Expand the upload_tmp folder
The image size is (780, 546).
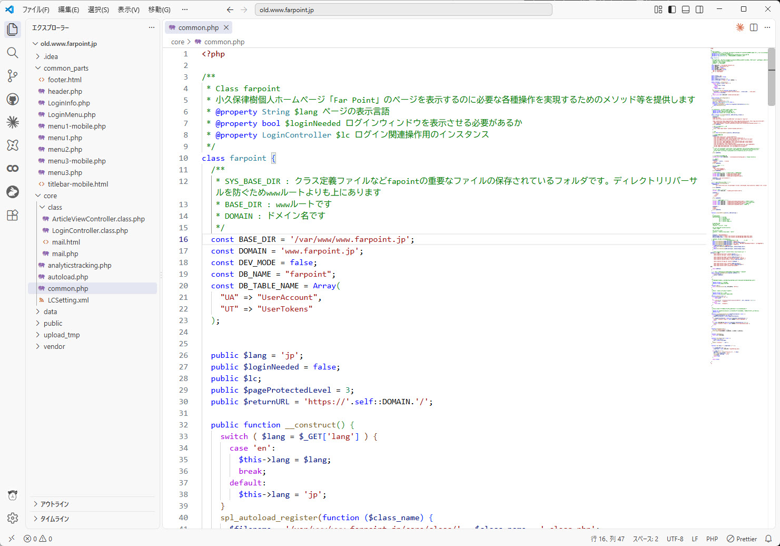point(92,335)
